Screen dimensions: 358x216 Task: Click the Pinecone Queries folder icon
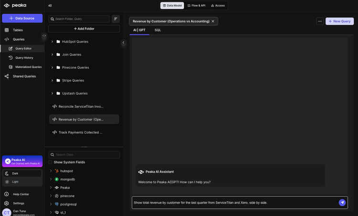[58, 68]
